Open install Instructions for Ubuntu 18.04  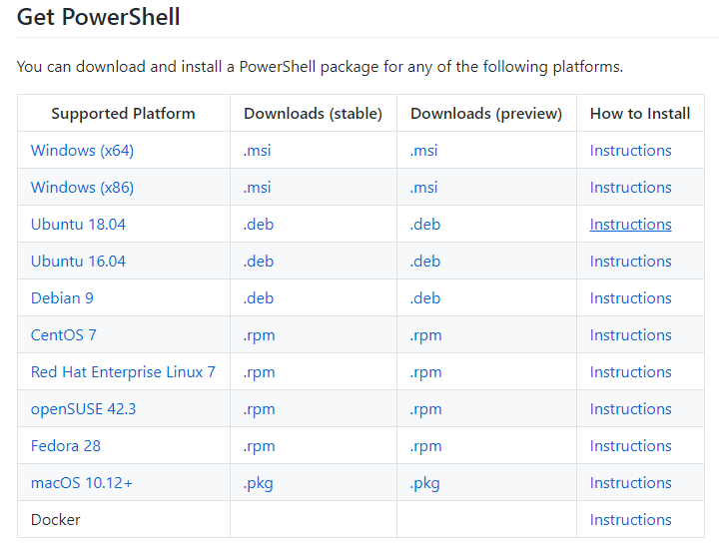(x=630, y=225)
